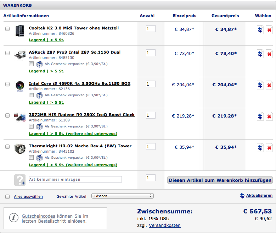Open HIS Radeon graphics card thumbnail
Image resolution: width=276 pixels, height=234 pixels.
click(20, 117)
